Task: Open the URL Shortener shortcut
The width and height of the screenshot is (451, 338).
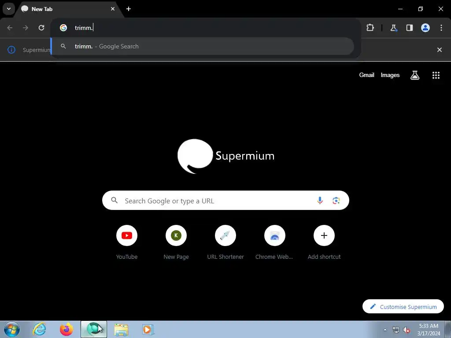Action: [225, 242]
